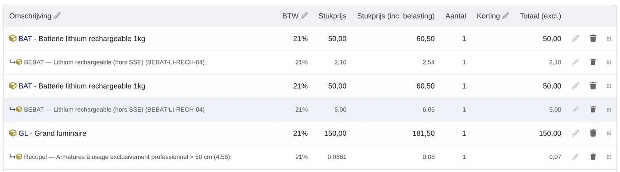Delete second BEBAT line priced 5,00
Image resolution: width=620 pixels, height=172 pixels.
tap(593, 109)
